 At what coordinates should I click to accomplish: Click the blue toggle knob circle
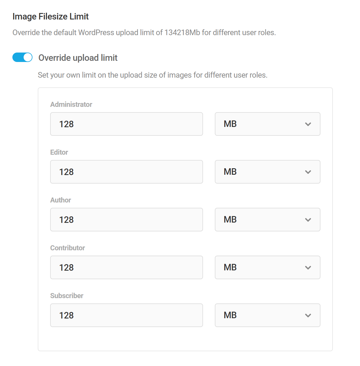pyautogui.click(x=27, y=57)
